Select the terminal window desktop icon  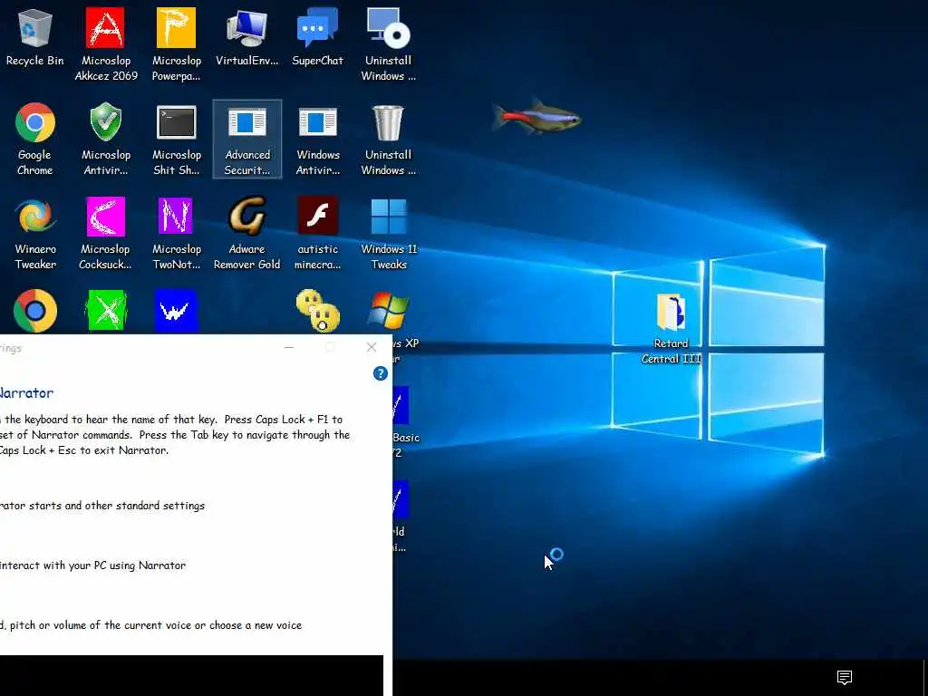(x=177, y=139)
